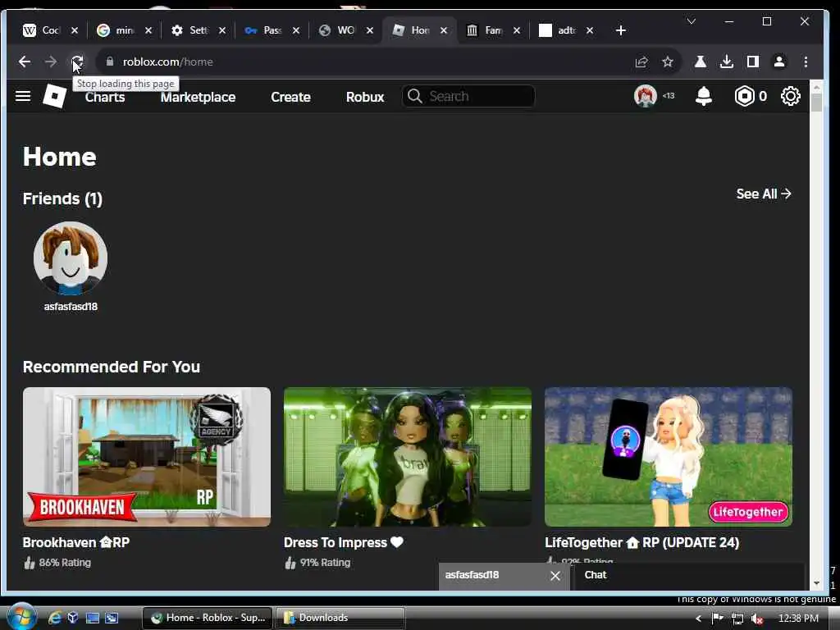This screenshot has height=630, width=840.
Task: Show hidden tray icons arrow
Action: coord(698,619)
